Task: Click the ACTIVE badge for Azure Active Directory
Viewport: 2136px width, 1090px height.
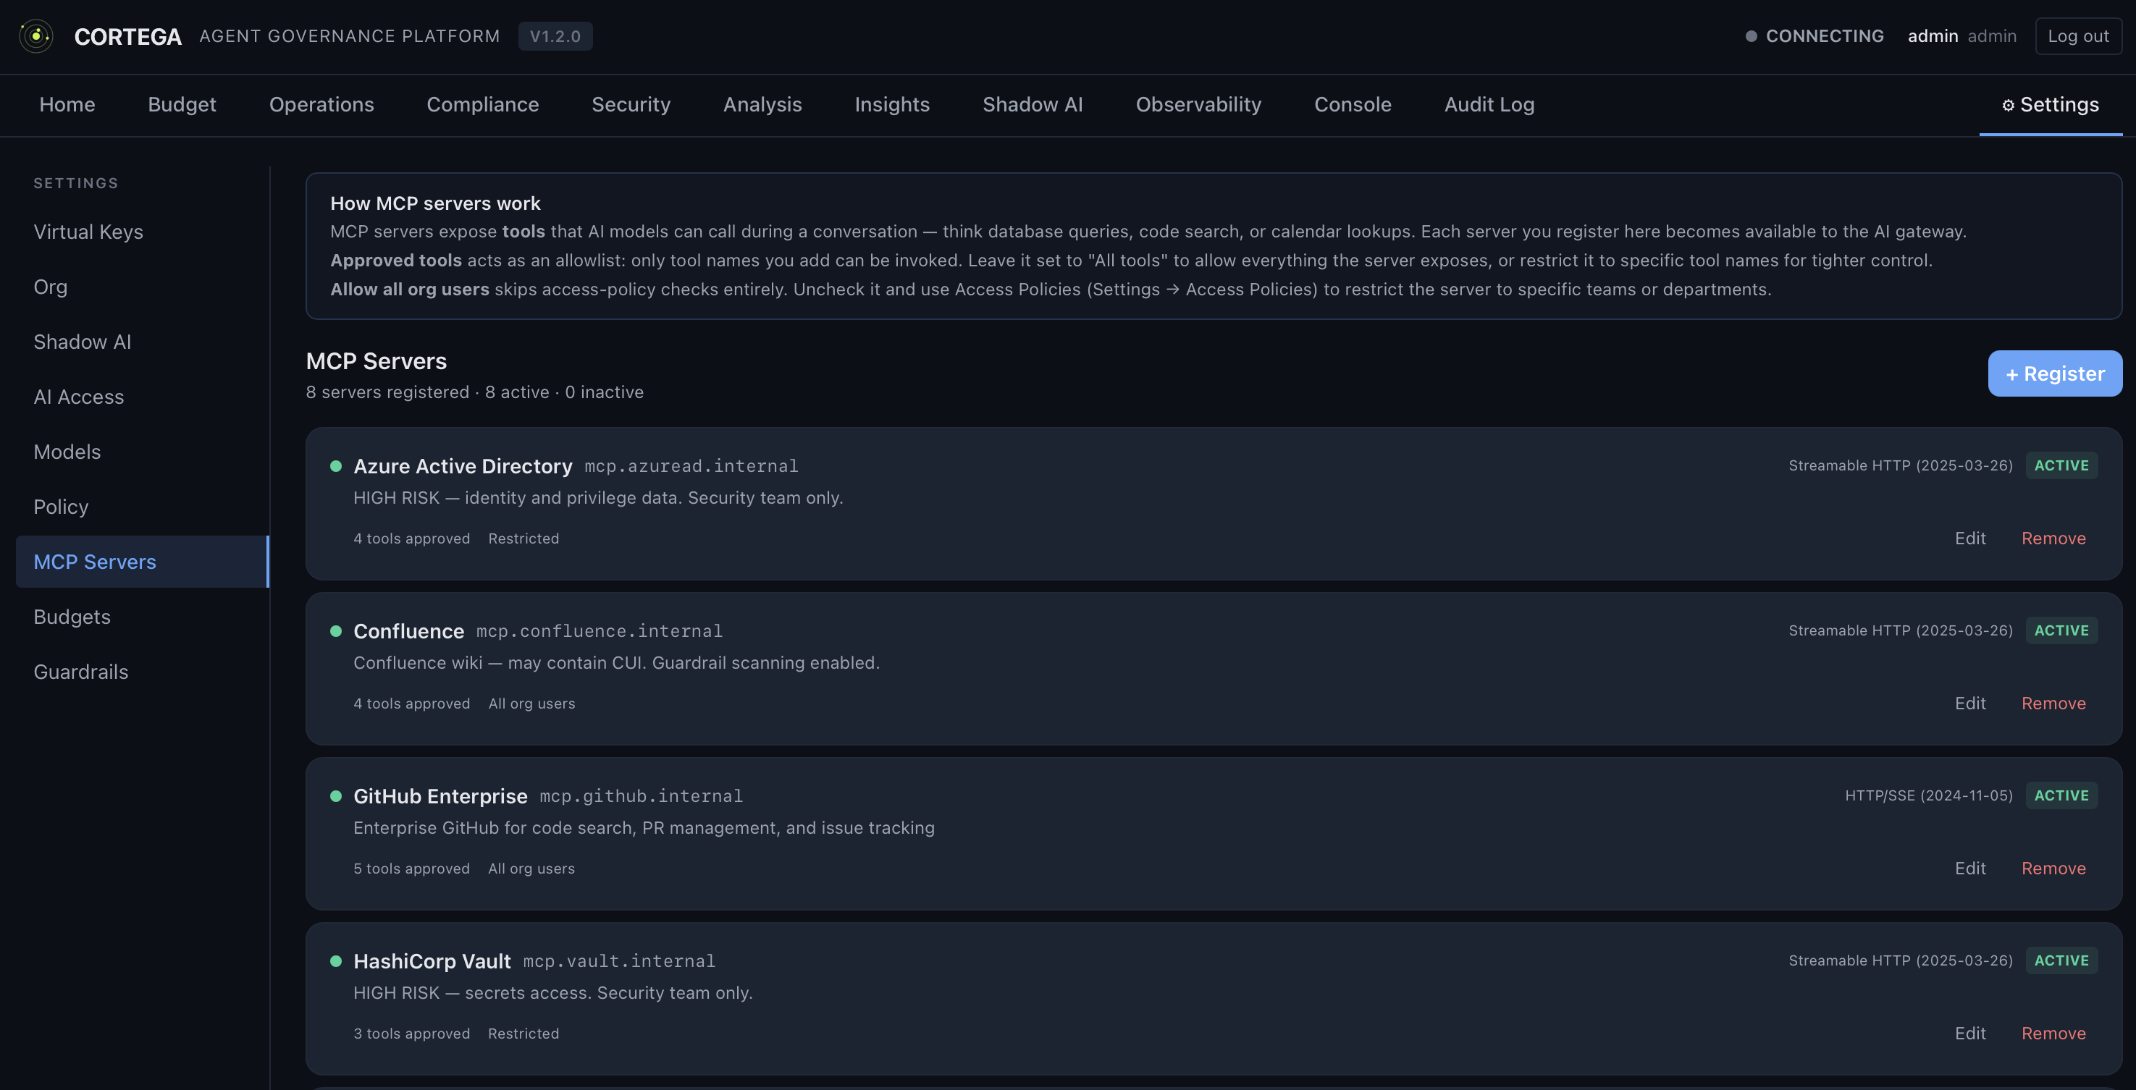Action: click(2061, 466)
